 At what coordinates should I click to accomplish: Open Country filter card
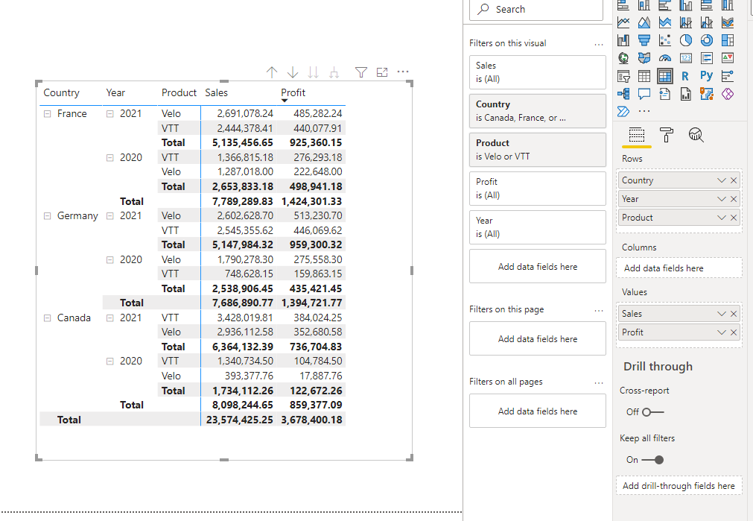tap(537, 111)
